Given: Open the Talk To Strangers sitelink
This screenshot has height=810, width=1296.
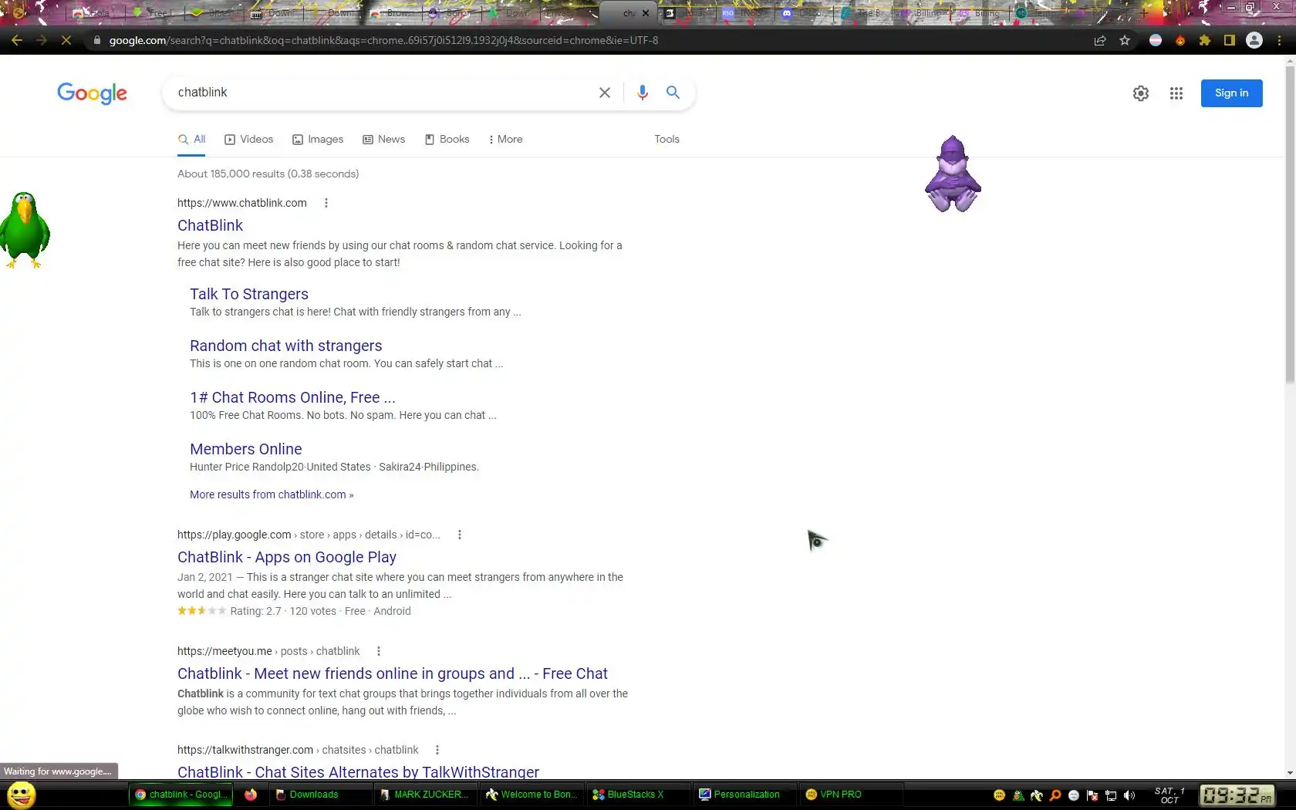Looking at the screenshot, I should (x=249, y=294).
